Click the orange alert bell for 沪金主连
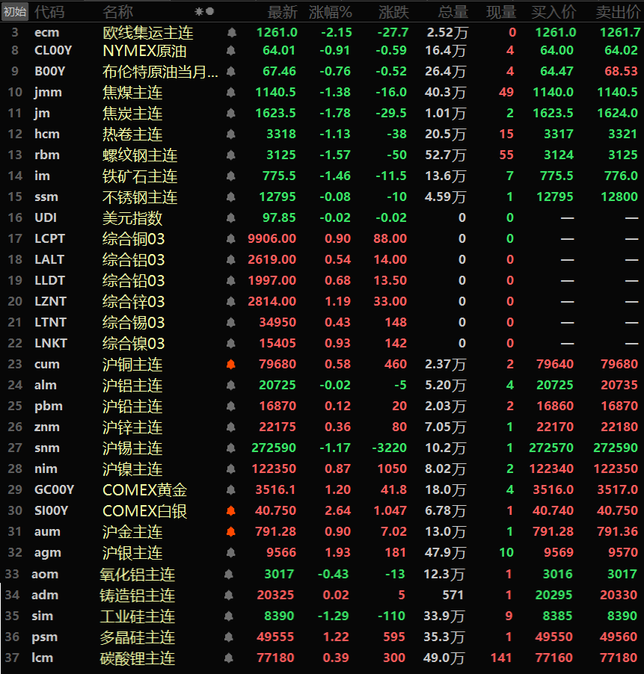Image resolution: width=644 pixels, height=674 pixels. pos(231,532)
